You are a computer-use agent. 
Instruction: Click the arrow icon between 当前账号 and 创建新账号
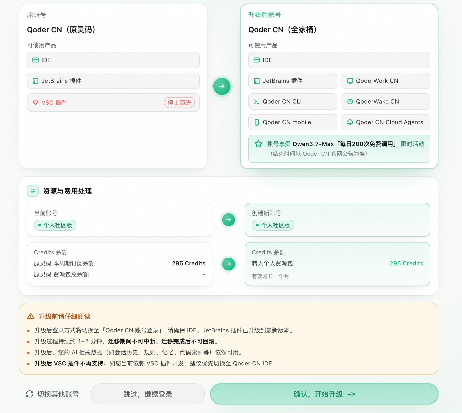(229, 220)
